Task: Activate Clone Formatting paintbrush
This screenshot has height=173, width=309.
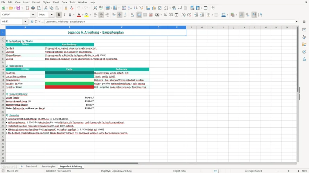Action: [x=66, y=8]
